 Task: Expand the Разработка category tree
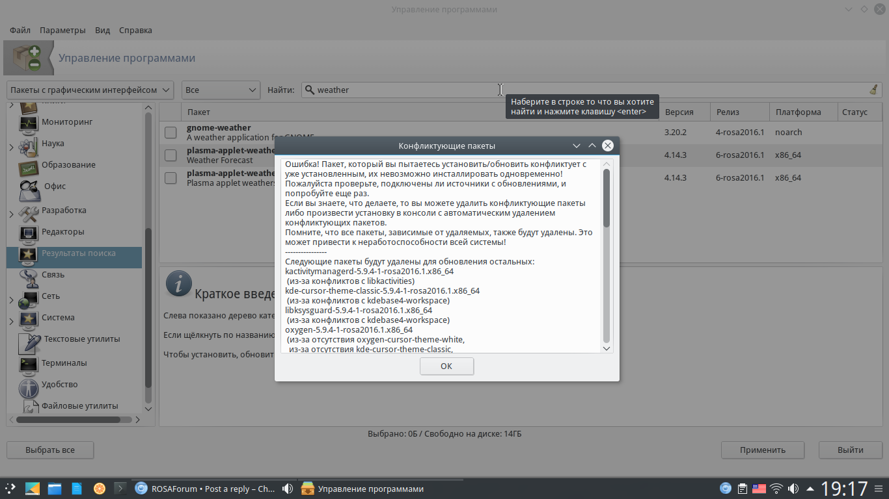pos(12,214)
